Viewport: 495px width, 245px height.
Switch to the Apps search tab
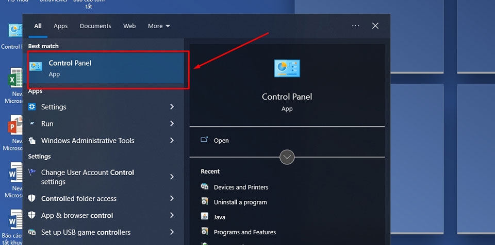(x=61, y=26)
